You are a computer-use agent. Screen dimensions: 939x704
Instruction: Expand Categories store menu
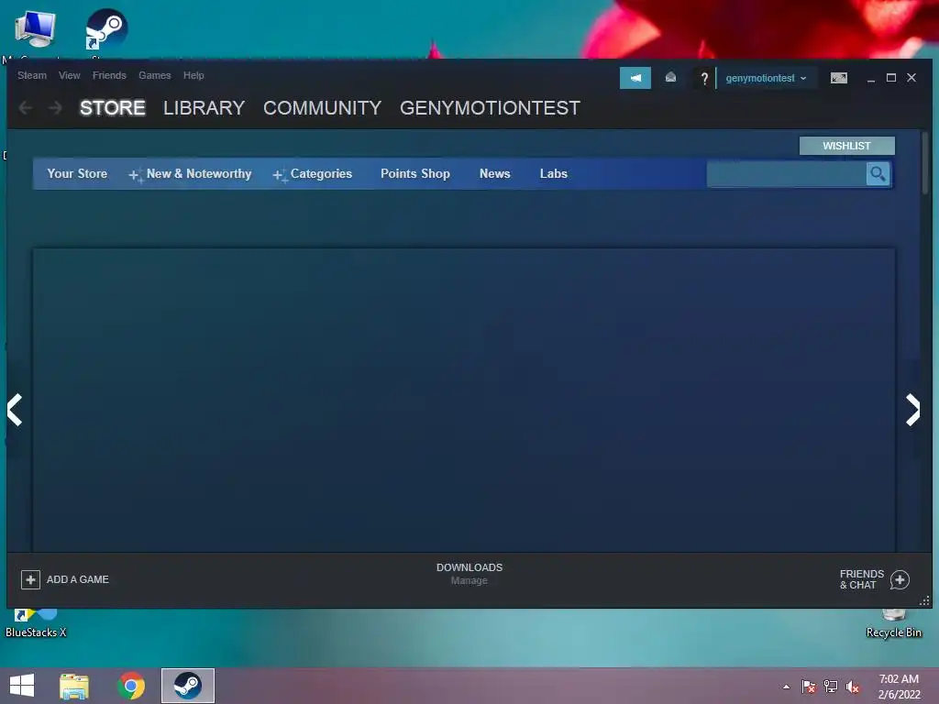pyautogui.click(x=312, y=174)
